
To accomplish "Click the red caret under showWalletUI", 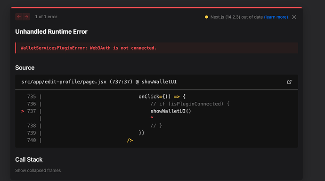I will tap(152, 118).
